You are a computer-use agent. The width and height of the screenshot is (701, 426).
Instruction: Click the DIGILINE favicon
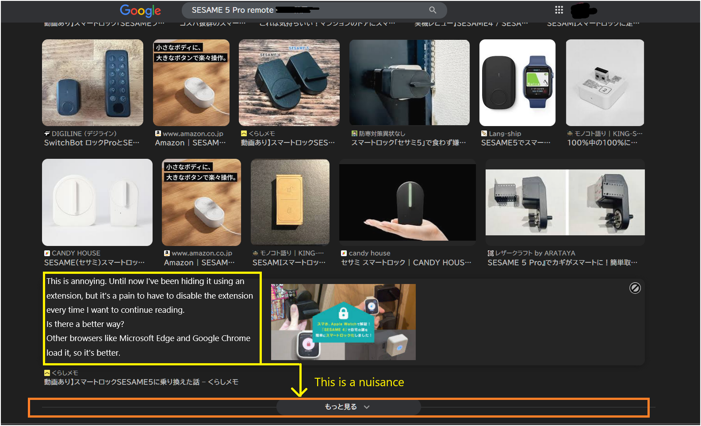47,134
